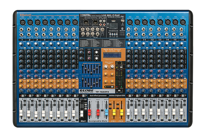The image size is (205, 137).
Task: Click the PHONE headphone jack
Action: [x=102, y=29]
